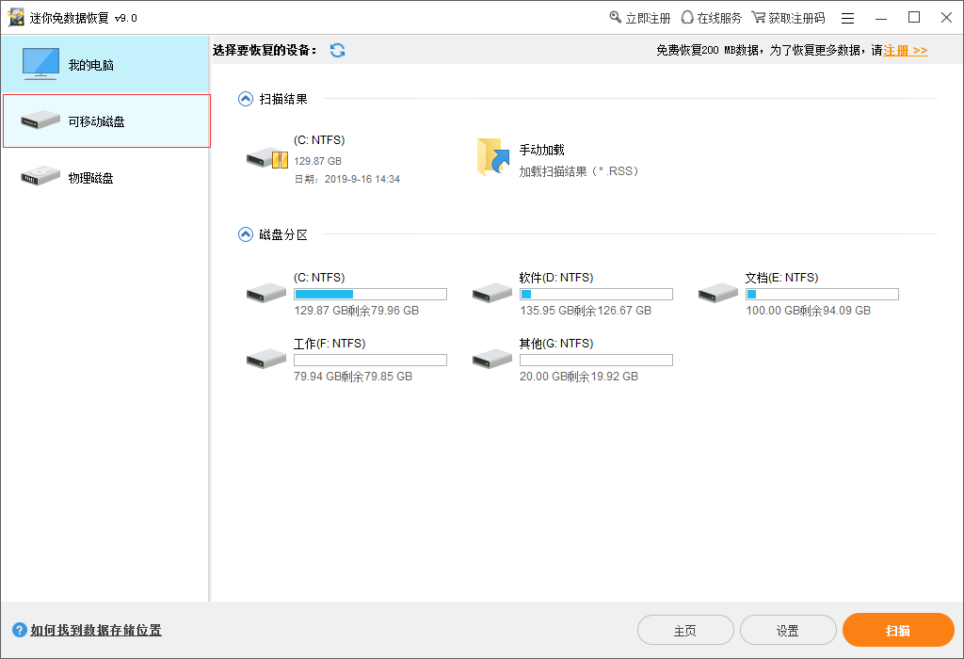Screen dimensions: 964x659
Task: Click the 文档 E: drive icon
Action: click(718, 293)
